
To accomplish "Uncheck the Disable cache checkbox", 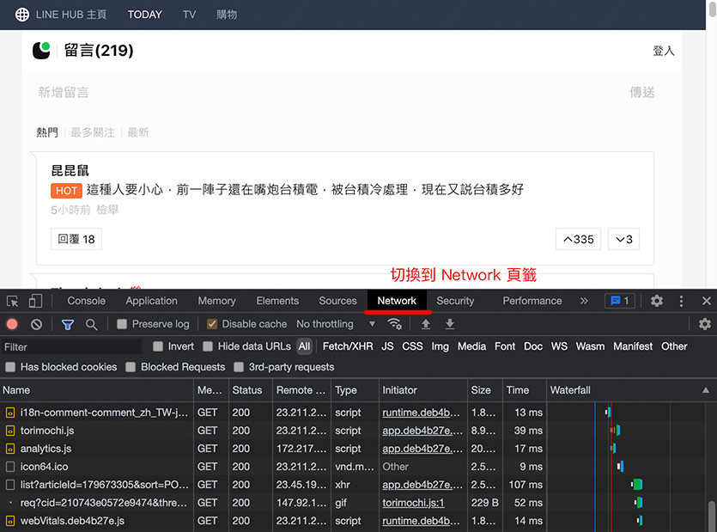I will (x=212, y=324).
